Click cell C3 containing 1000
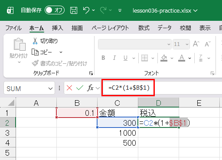 118,133
